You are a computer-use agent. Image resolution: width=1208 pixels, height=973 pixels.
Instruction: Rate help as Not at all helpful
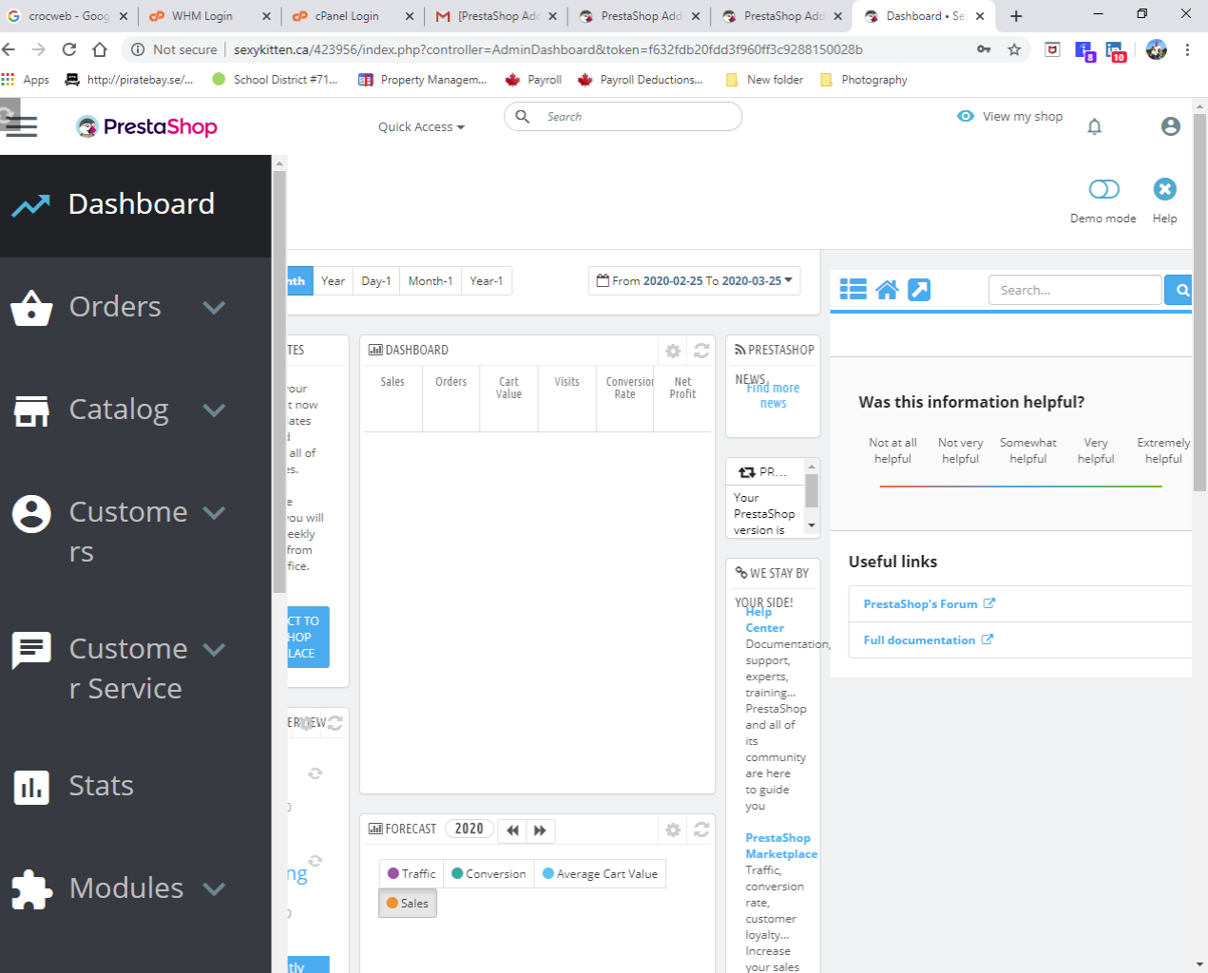(892, 450)
